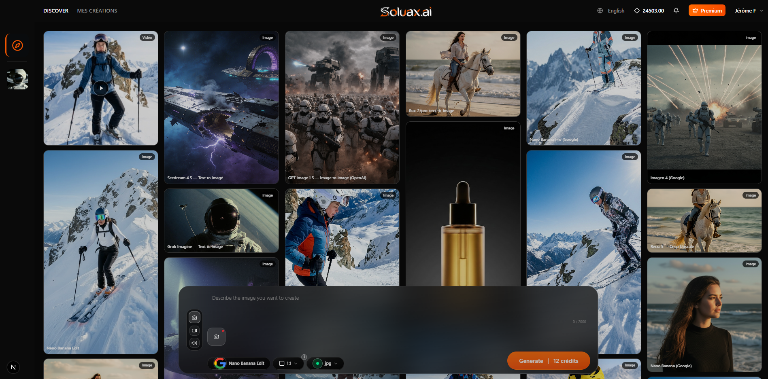768x379 pixels.
Task: Switch to the Discover tab
Action: [x=56, y=11]
